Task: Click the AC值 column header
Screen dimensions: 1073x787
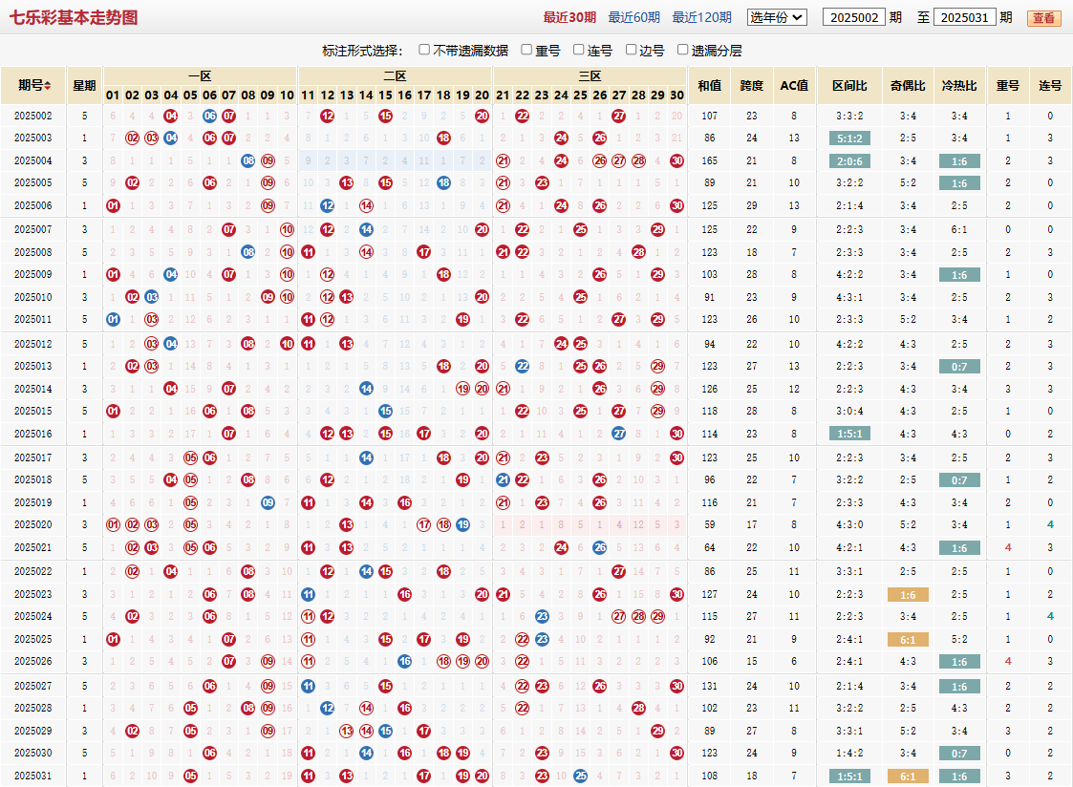Action: (x=794, y=85)
